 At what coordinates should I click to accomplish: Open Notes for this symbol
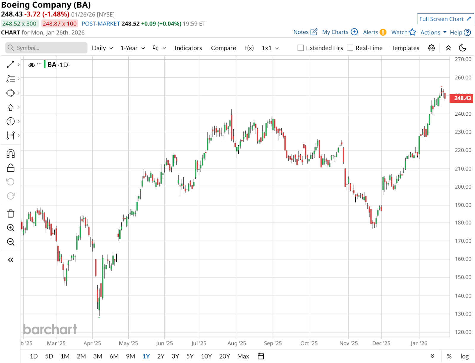pos(305,32)
